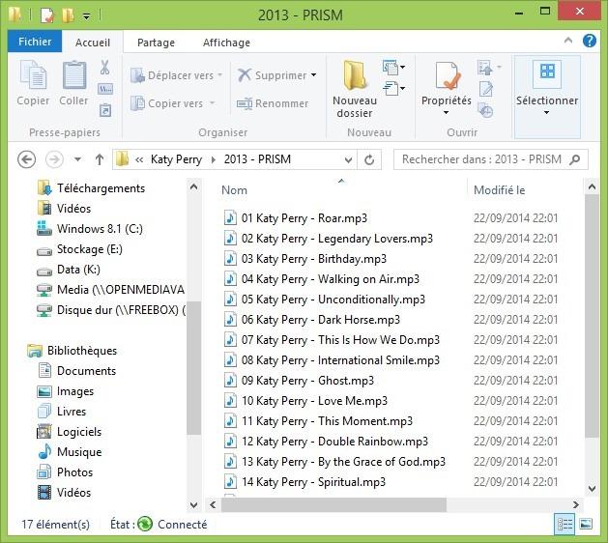Select 14 Katy Perry - Spiritual.mp3
The image size is (608, 543).
point(304,482)
